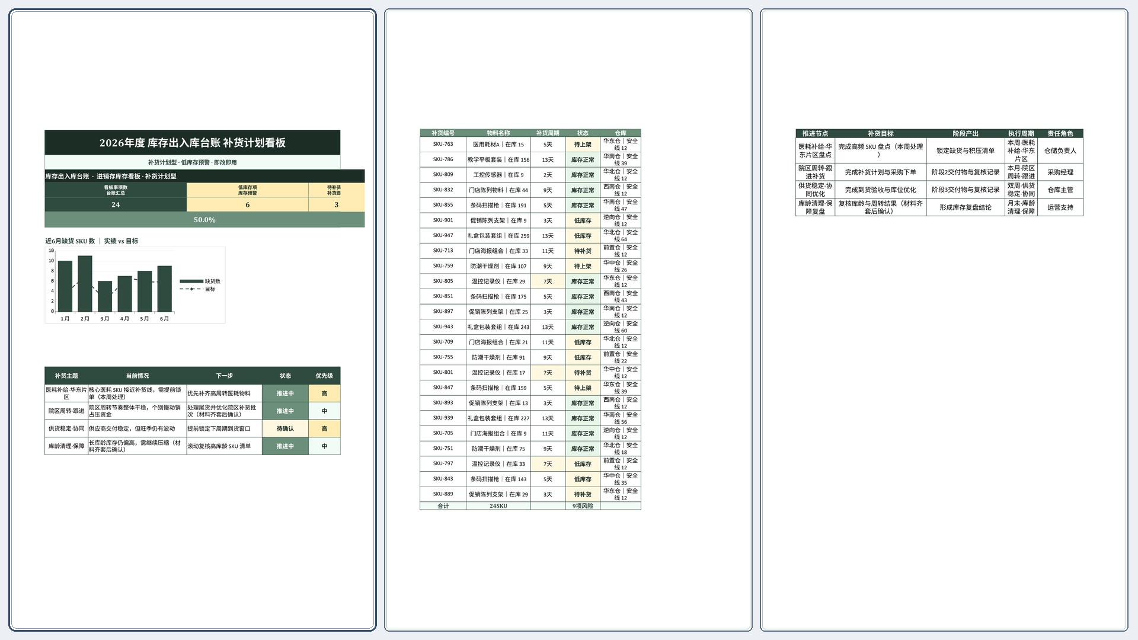Click the 待确认 status cell for 供货稳定
Screen dimensions: 1138x640
(x=285, y=428)
